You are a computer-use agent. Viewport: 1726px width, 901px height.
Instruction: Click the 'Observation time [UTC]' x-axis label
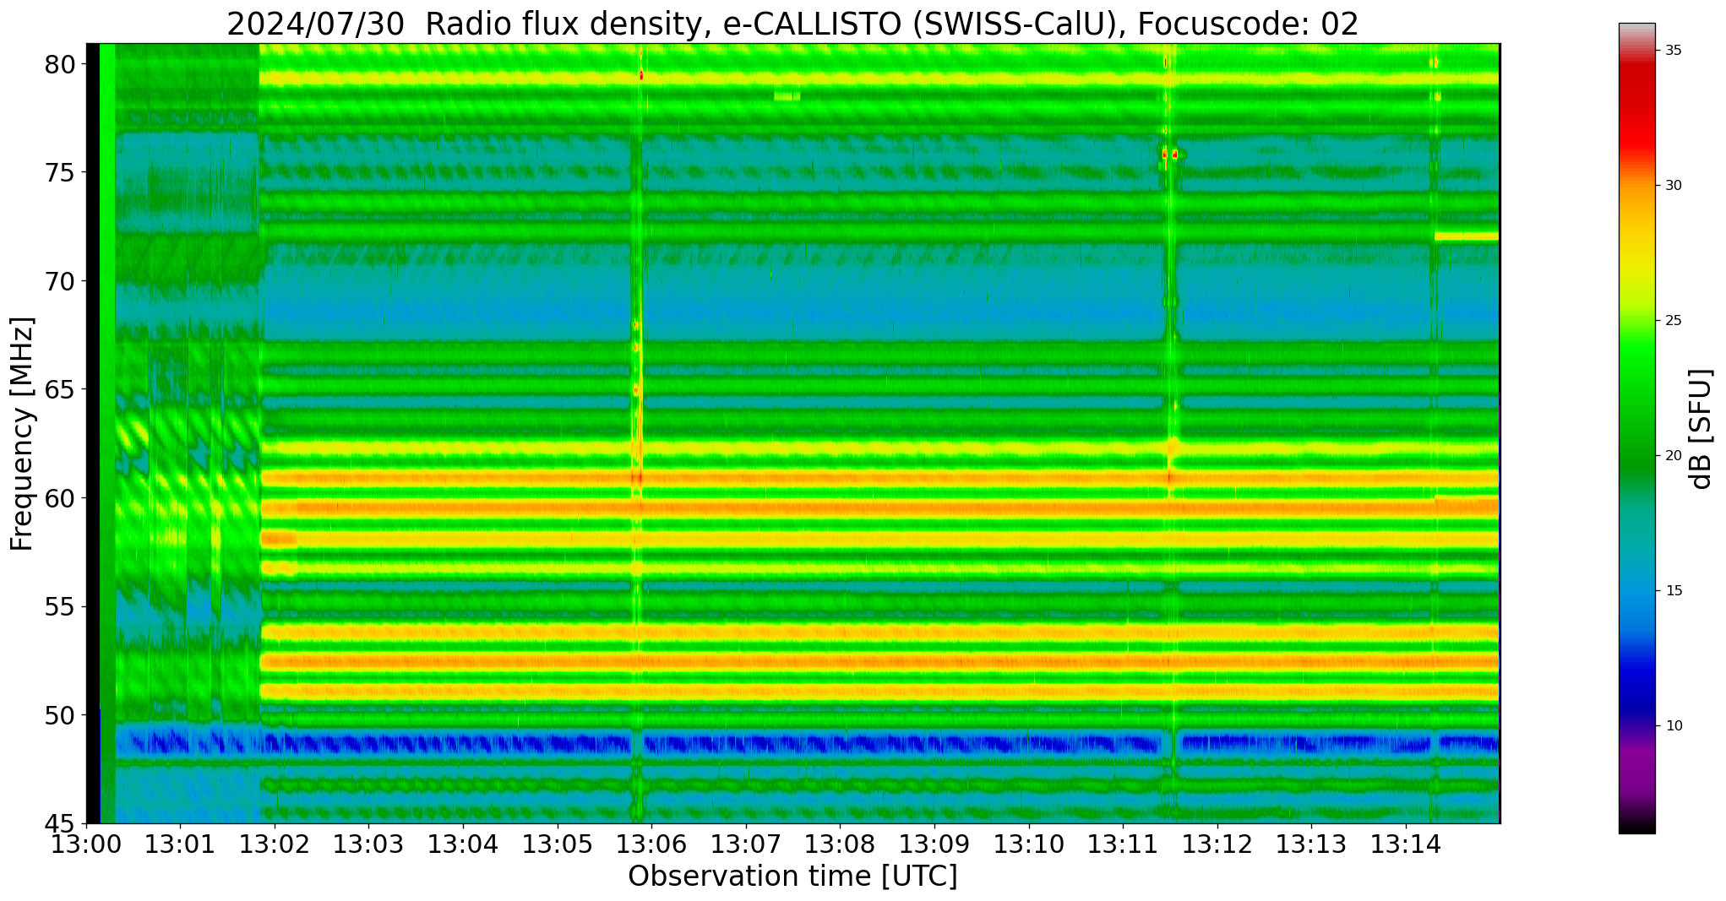click(x=792, y=877)
